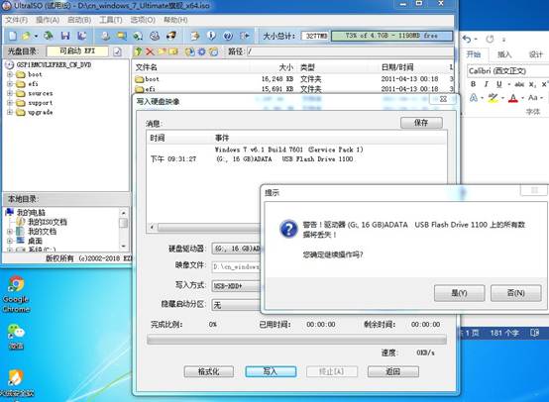Toggle subscript x₂ in Word
This screenshot has height=402, width=549.
(x=532, y=84)
